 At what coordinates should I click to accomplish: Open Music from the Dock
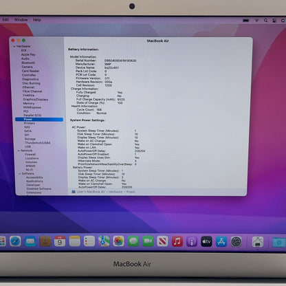pos(177,241)
